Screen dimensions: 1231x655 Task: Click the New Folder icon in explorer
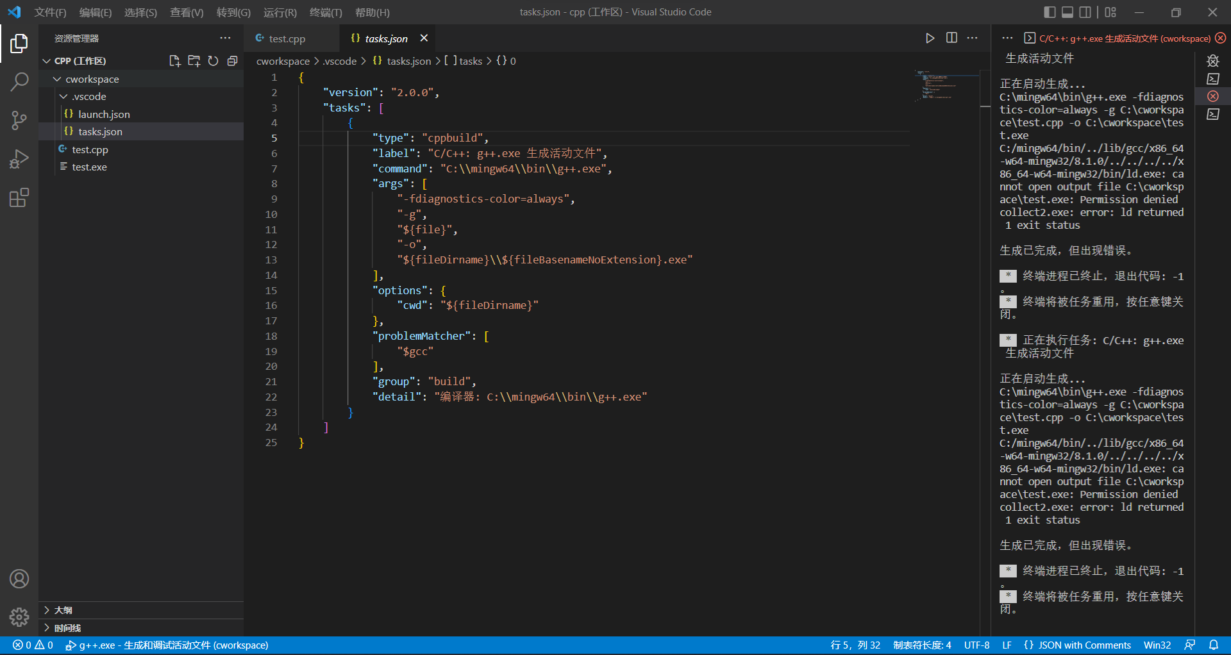(194, 61)
